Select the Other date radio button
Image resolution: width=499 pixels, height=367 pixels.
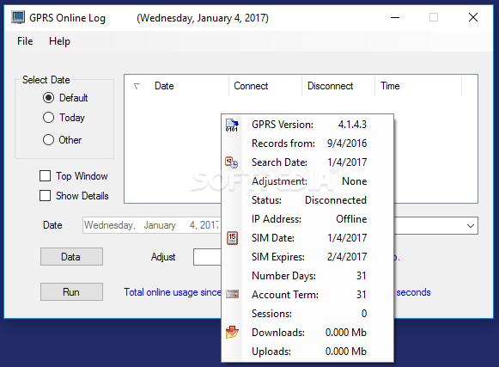(48, 139)
